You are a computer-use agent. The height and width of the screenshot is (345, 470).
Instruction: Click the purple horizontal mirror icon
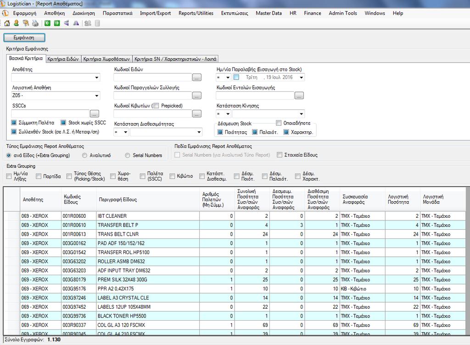[67, 23]
